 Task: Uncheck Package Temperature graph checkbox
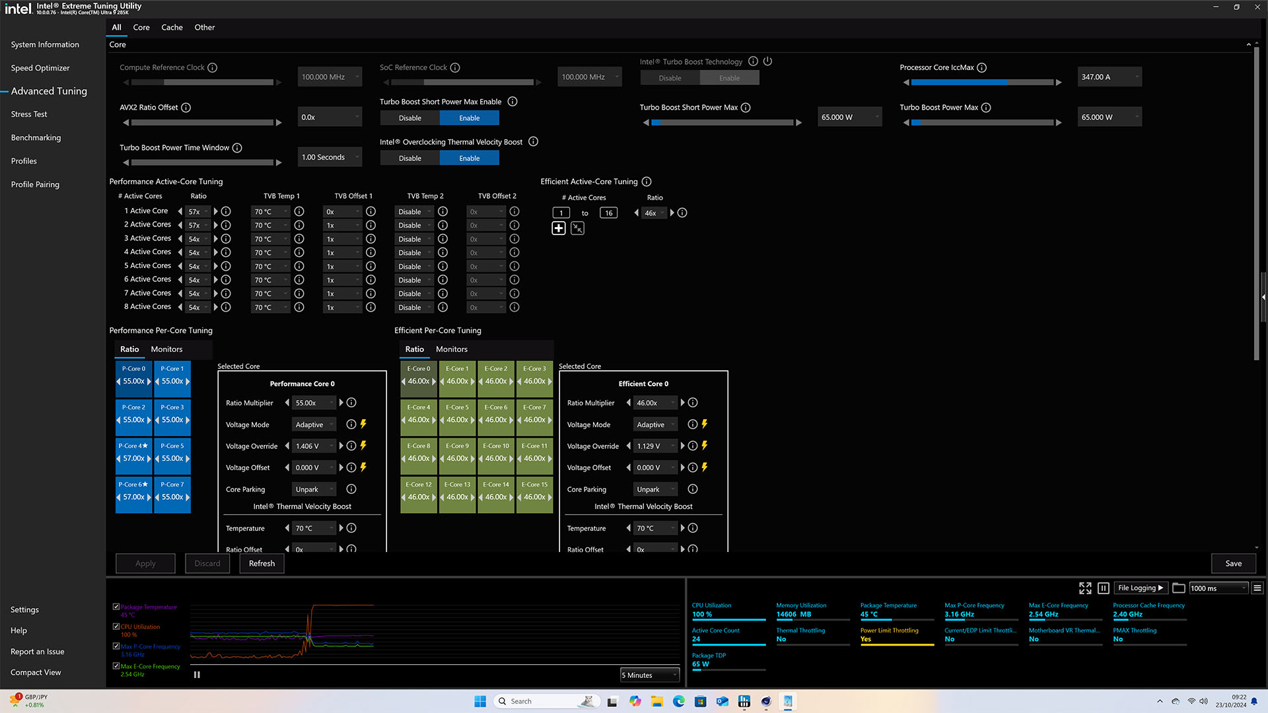point(116,607)
